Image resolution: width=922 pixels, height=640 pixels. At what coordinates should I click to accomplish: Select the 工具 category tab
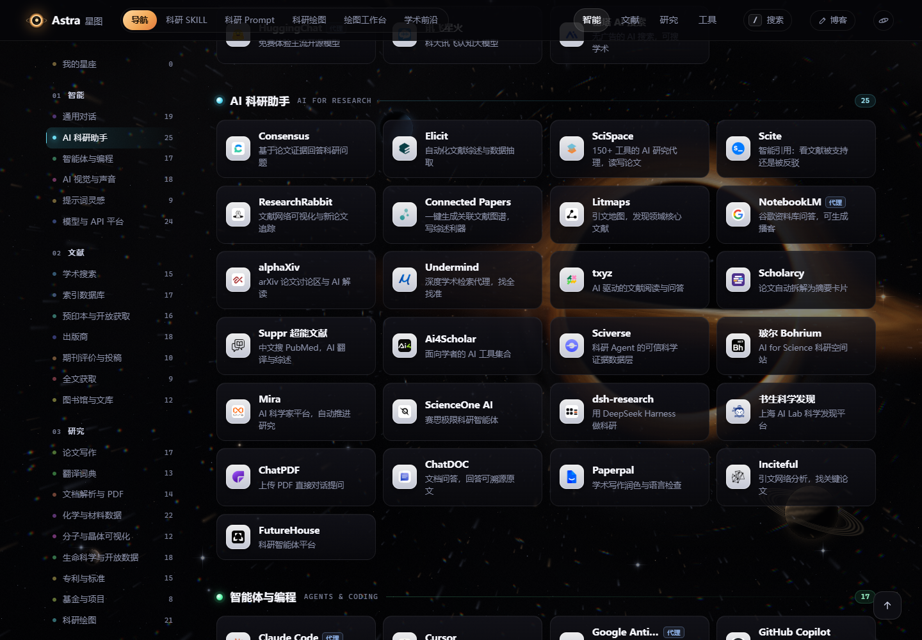(708, 20)
